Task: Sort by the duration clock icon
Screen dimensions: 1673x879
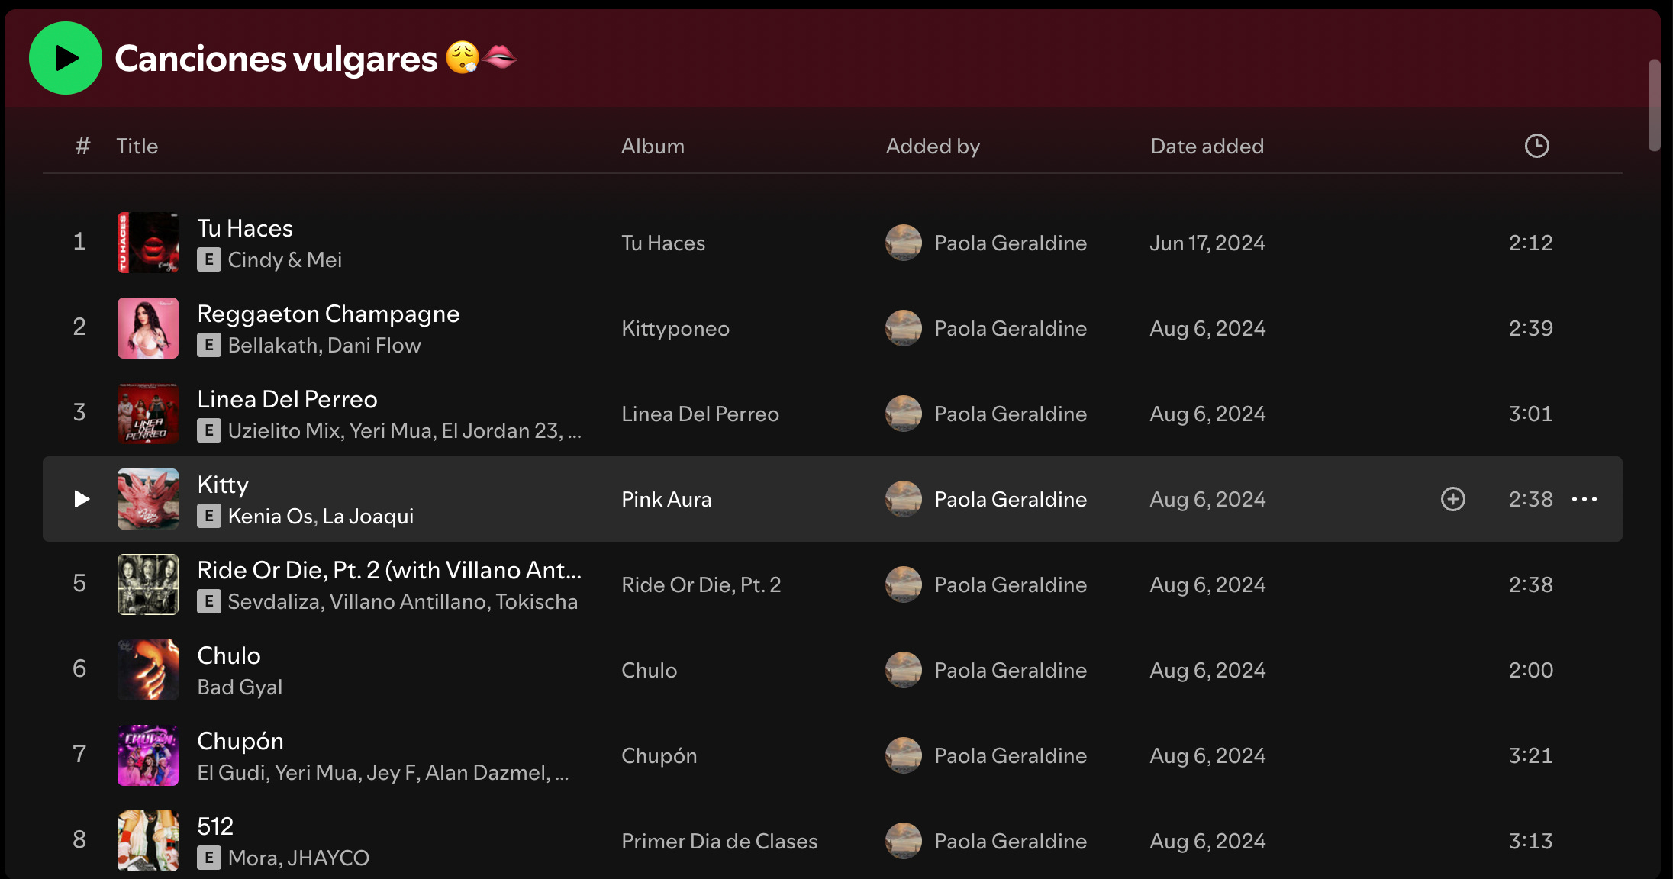Action: pos(1536,146)
